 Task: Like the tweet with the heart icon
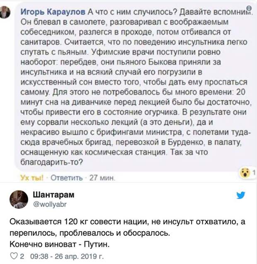(14, 256)
